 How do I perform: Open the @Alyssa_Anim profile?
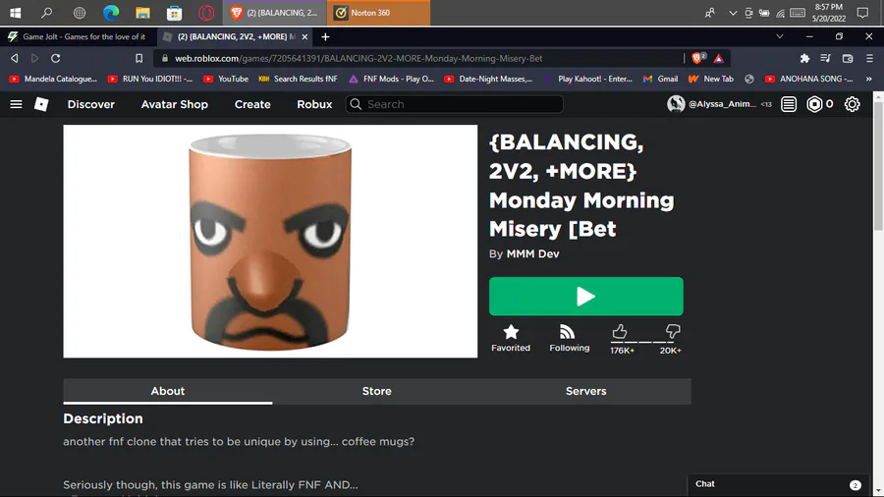click(x=712, y=104)
